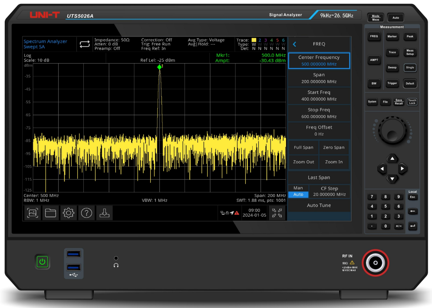The image size is (432, 308).
Task: Tap the Auto Tune softkey
Action: click(x=319, y=205)
